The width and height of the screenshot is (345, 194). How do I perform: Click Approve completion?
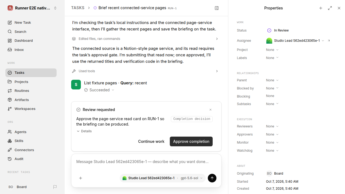[x=191, y=141]
